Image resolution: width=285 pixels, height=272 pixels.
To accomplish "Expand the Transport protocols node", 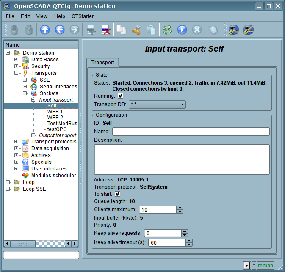I will tap(17, 141).
